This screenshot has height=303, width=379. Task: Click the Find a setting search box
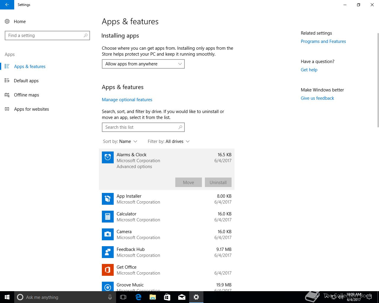(47, 36)
